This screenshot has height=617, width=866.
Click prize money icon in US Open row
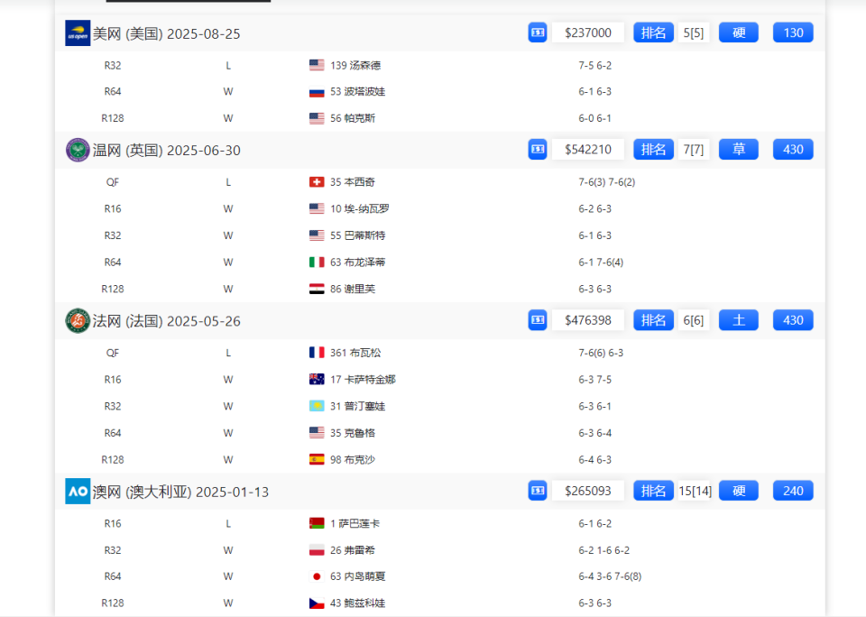[538, 32]
